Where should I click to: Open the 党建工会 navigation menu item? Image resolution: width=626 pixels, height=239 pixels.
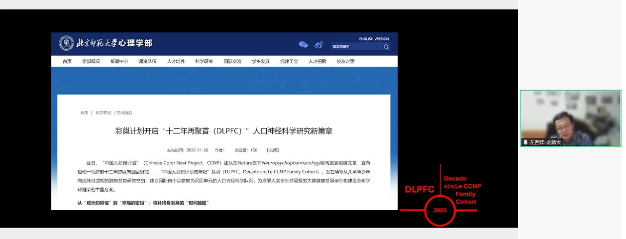click(289, 62)
